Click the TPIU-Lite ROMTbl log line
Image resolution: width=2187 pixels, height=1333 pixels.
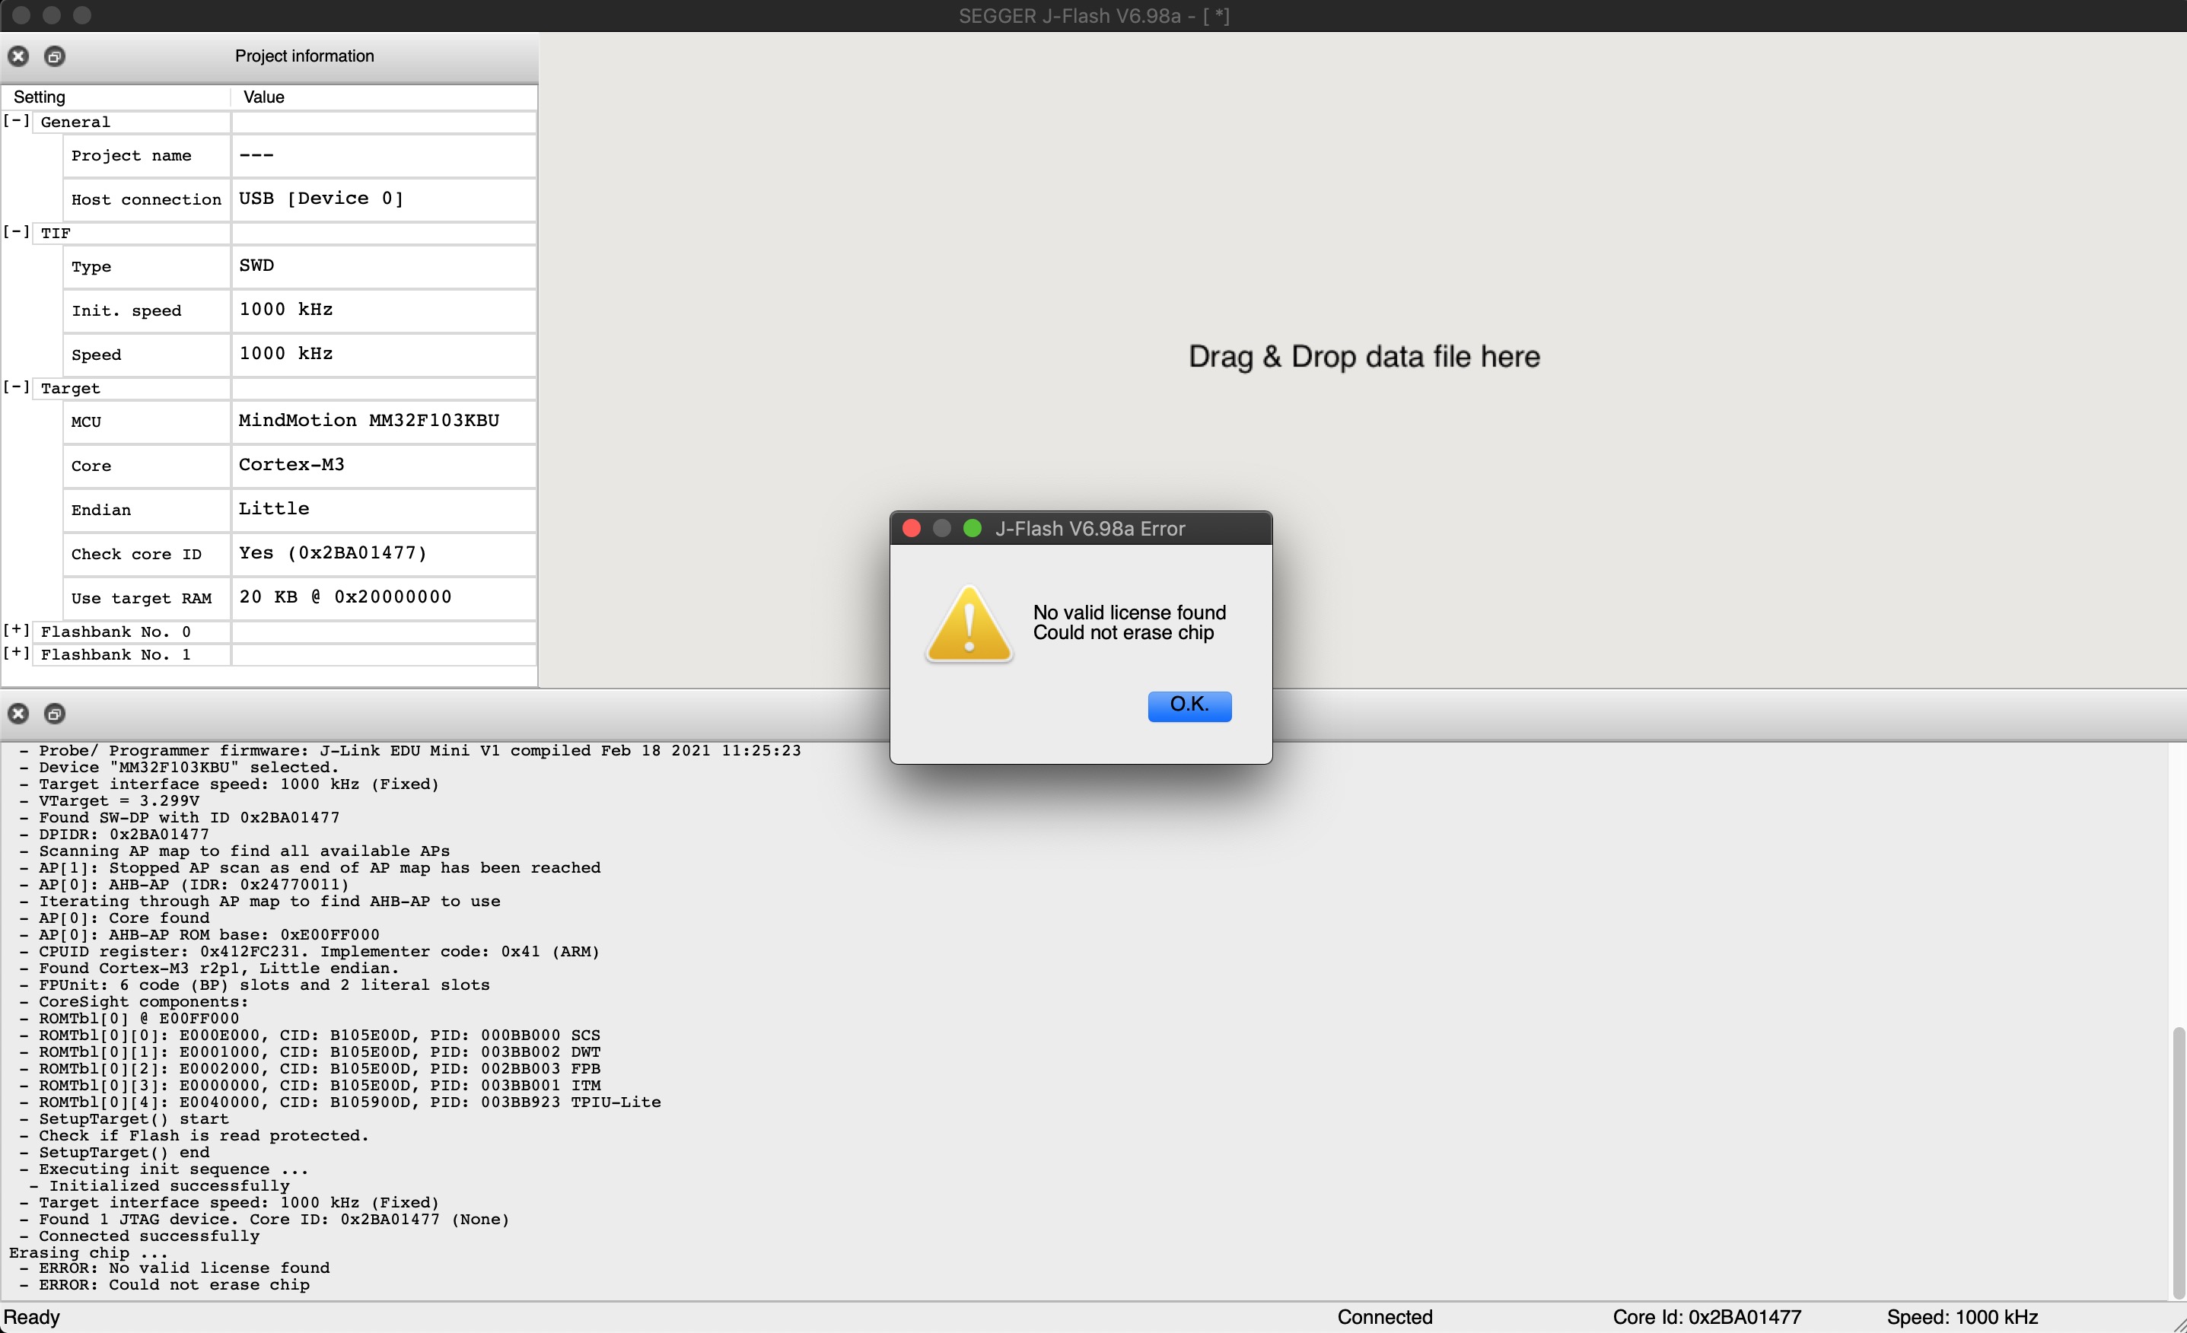tap(340, 1102)
